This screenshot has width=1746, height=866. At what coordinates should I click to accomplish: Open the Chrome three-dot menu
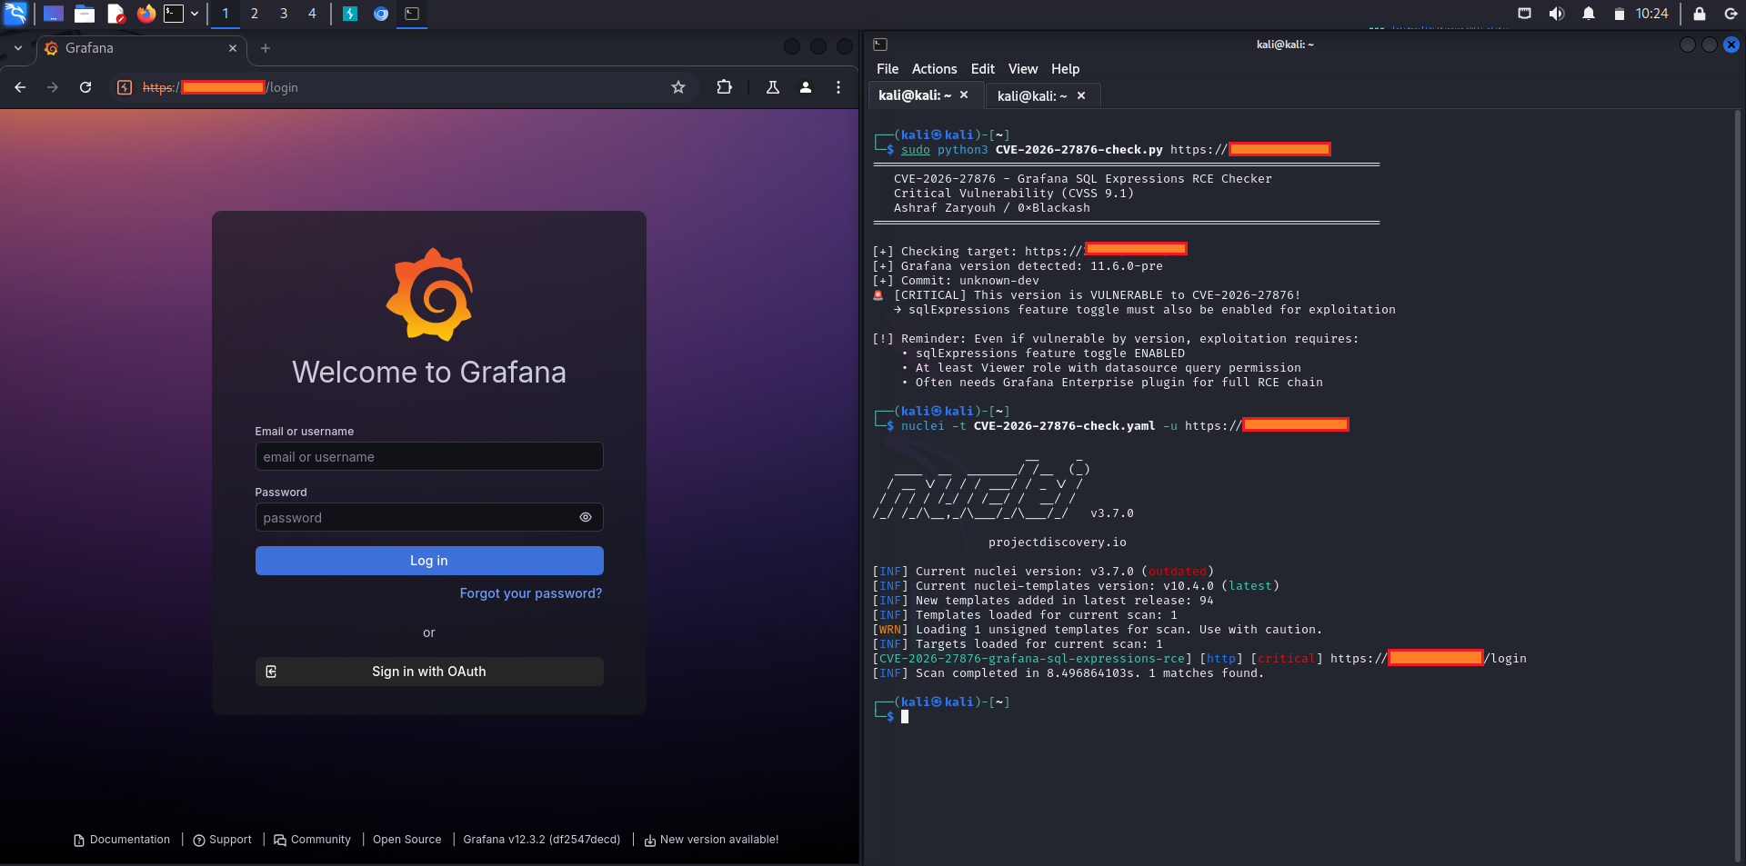click(x=838, y=87)
